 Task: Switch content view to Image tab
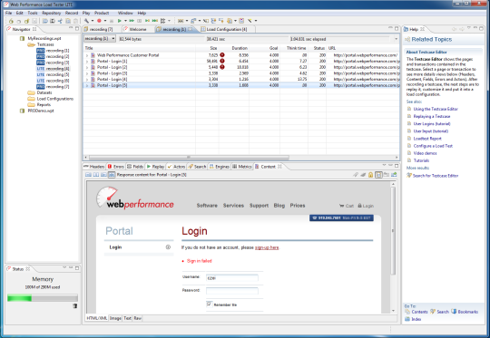(x=115, y=318)
